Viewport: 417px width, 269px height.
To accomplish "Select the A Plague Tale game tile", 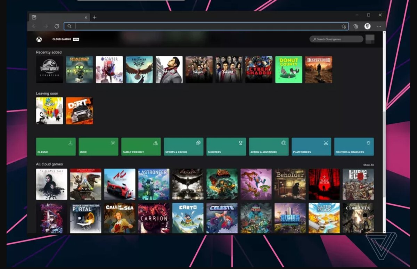I will coord(52,184).
